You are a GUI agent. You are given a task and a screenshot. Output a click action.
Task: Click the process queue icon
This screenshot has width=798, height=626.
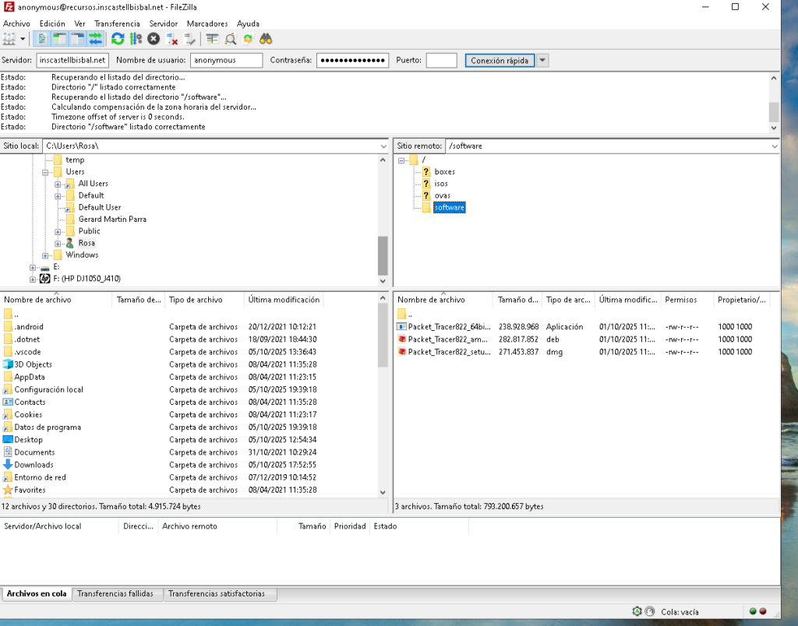[136, 38]
